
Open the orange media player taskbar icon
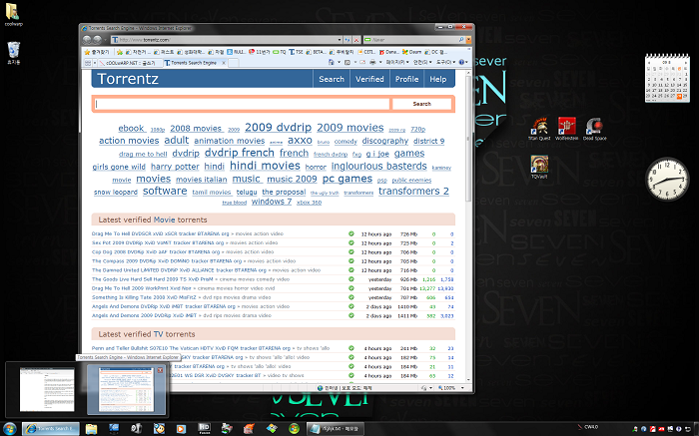pyautogui.click(x=181, y=428)
